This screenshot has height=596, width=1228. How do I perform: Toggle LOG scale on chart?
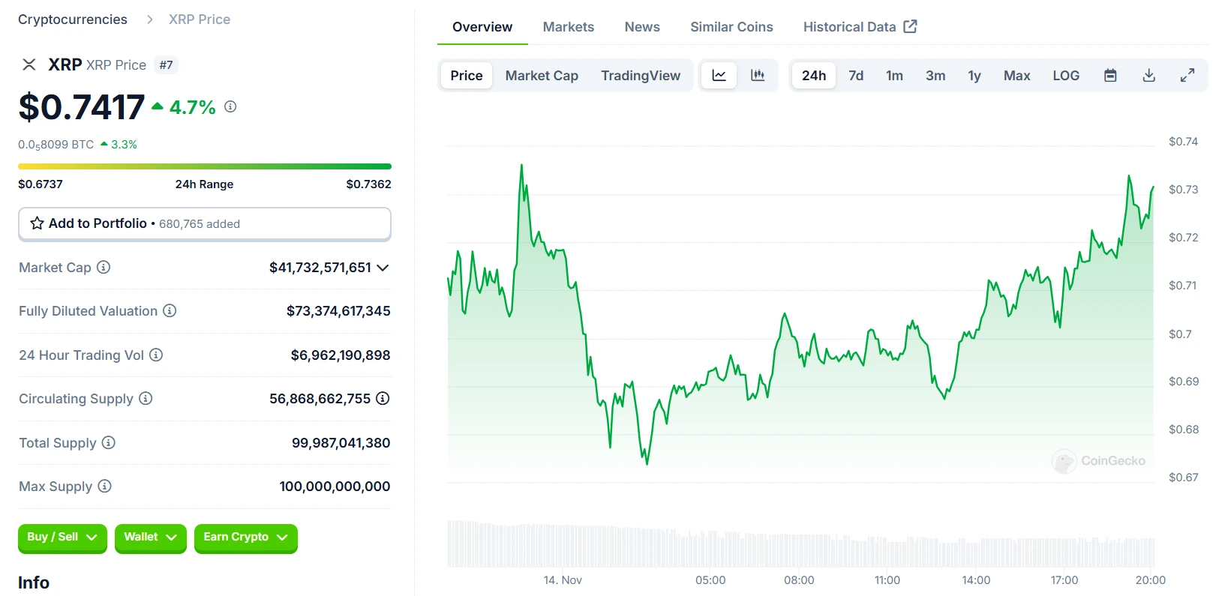1066,75
